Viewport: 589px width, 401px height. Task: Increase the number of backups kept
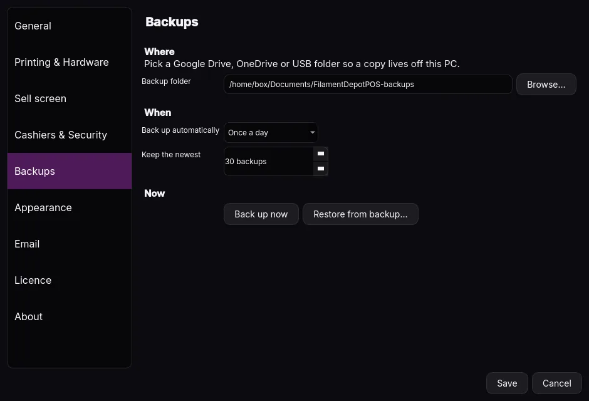(x=320, y=154)
